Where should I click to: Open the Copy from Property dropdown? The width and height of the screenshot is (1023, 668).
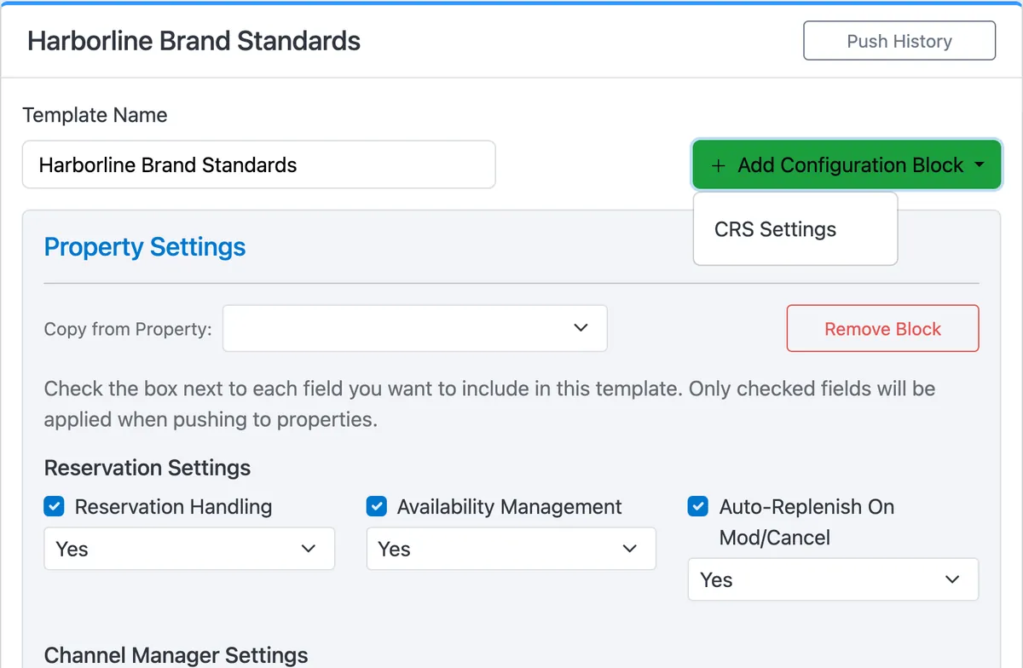coord(415,328)
